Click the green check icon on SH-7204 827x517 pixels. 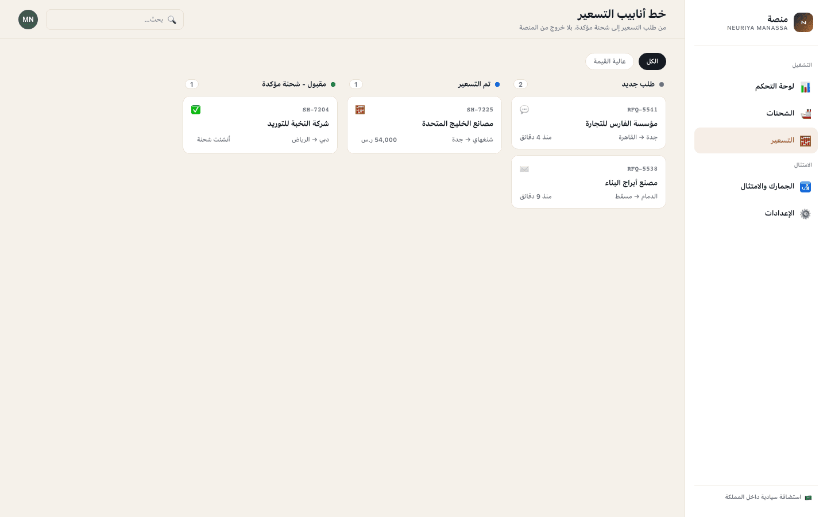point(196,110)
